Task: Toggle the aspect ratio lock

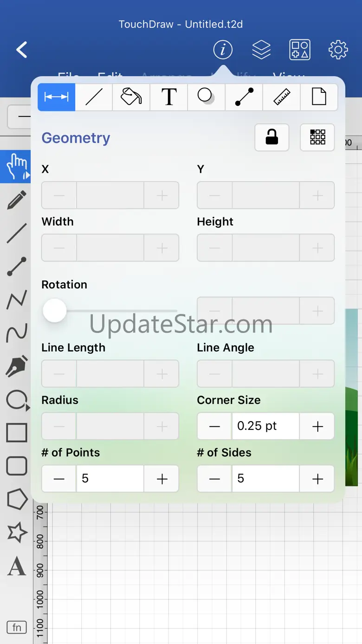Action: pos(272,137)
